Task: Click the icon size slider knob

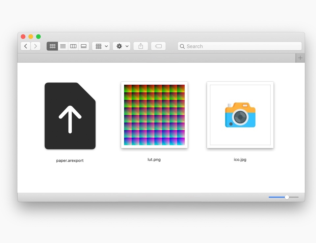Action: pos(287,197)
